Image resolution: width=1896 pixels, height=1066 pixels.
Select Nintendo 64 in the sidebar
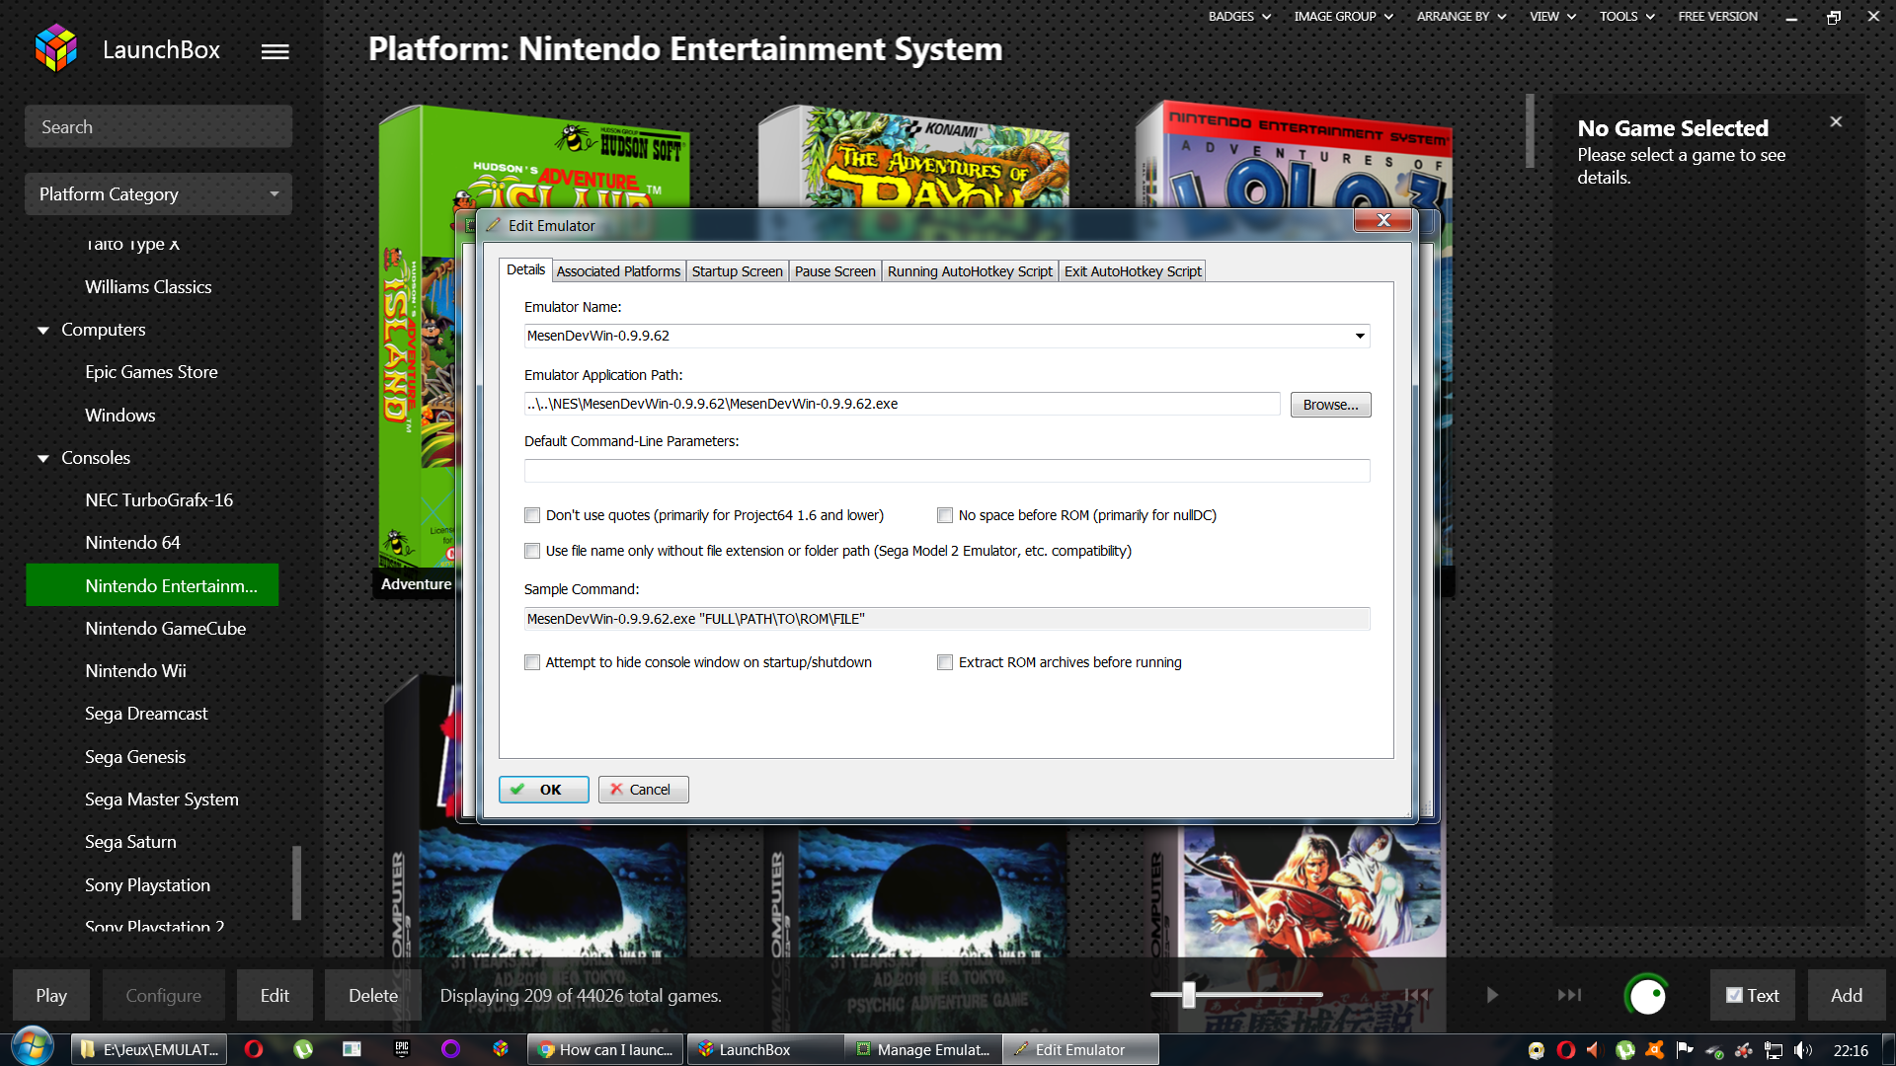point(132,543)
